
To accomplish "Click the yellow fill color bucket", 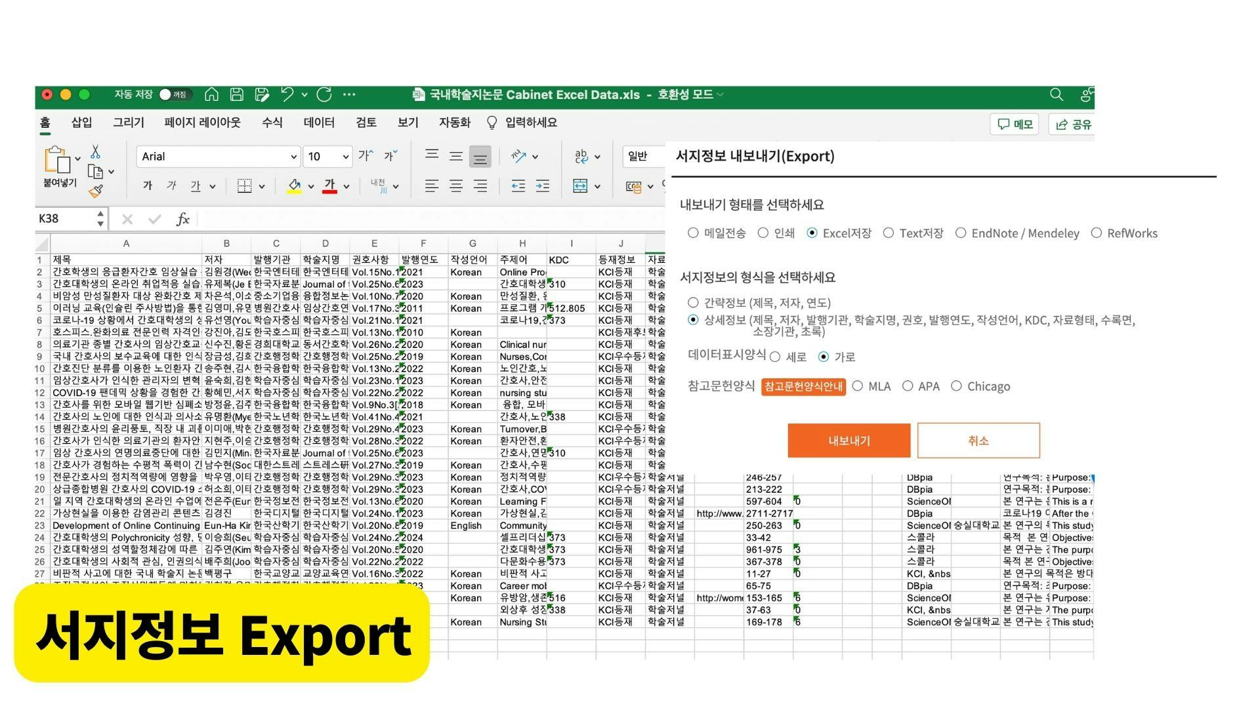I will tap(295, 186).
